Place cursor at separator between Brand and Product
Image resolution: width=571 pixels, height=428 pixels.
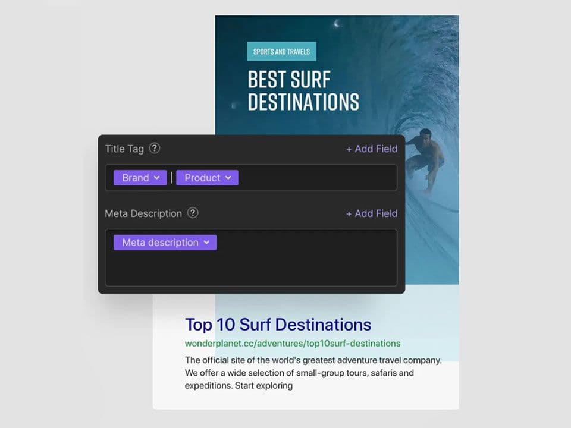click(x=171, y=178)
